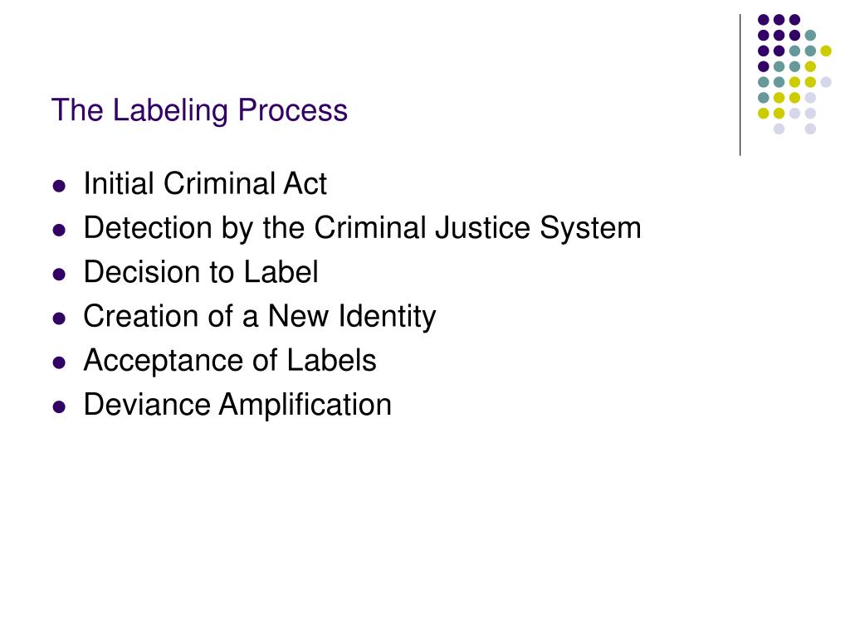This screenshot has height=637, width=850.
Task: Click the word 'Identity' in fourth bullet
Action: [387, 316]
